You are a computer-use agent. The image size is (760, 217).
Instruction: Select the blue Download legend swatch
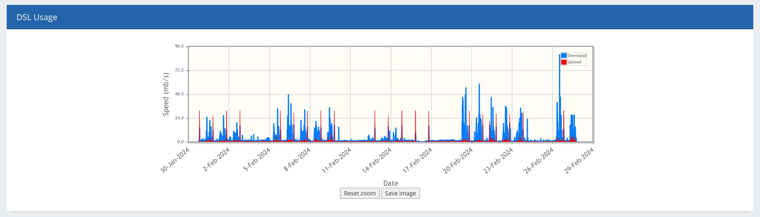pos(564,55)
